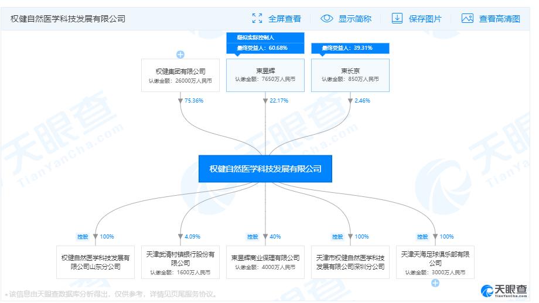Image resolution: width=539 pixels, height=303 pixels.
Task: Click the 75.36% share percentage
Action: click(x=194, y=100)
